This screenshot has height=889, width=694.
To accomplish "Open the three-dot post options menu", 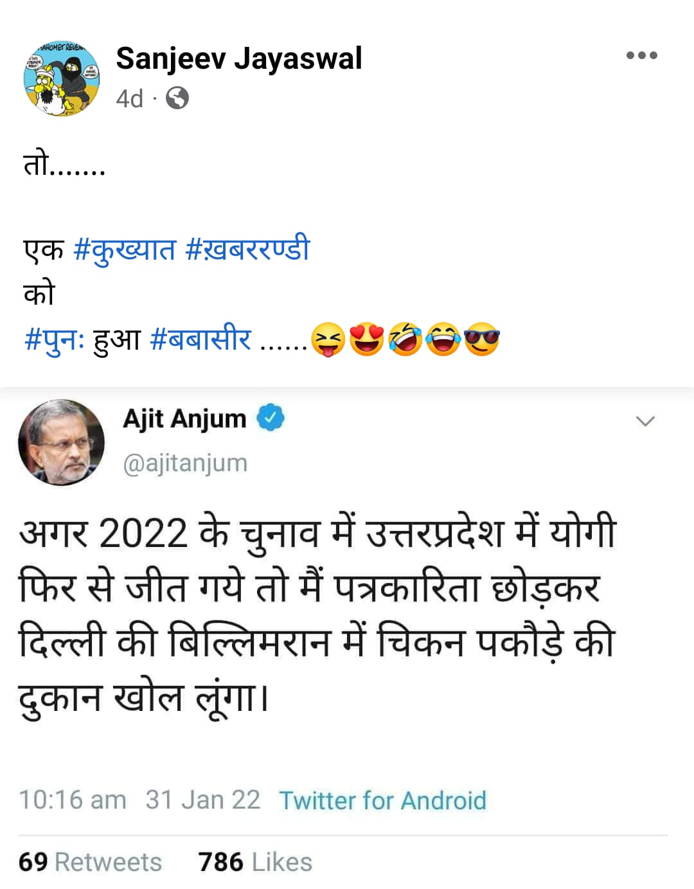I will tap(641, 55).
